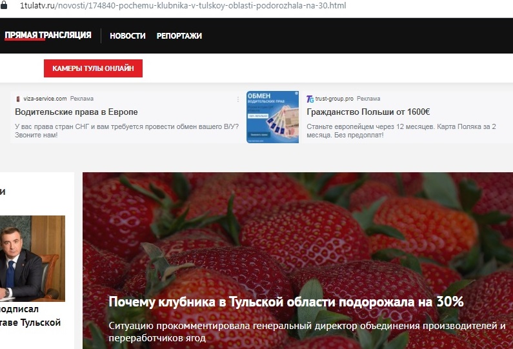Click КАМЕРЫ ТУЛЫ ОНЛАЙН button

(x=93, y=68)
